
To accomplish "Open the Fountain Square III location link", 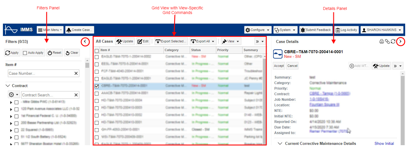I will [324, 105].
